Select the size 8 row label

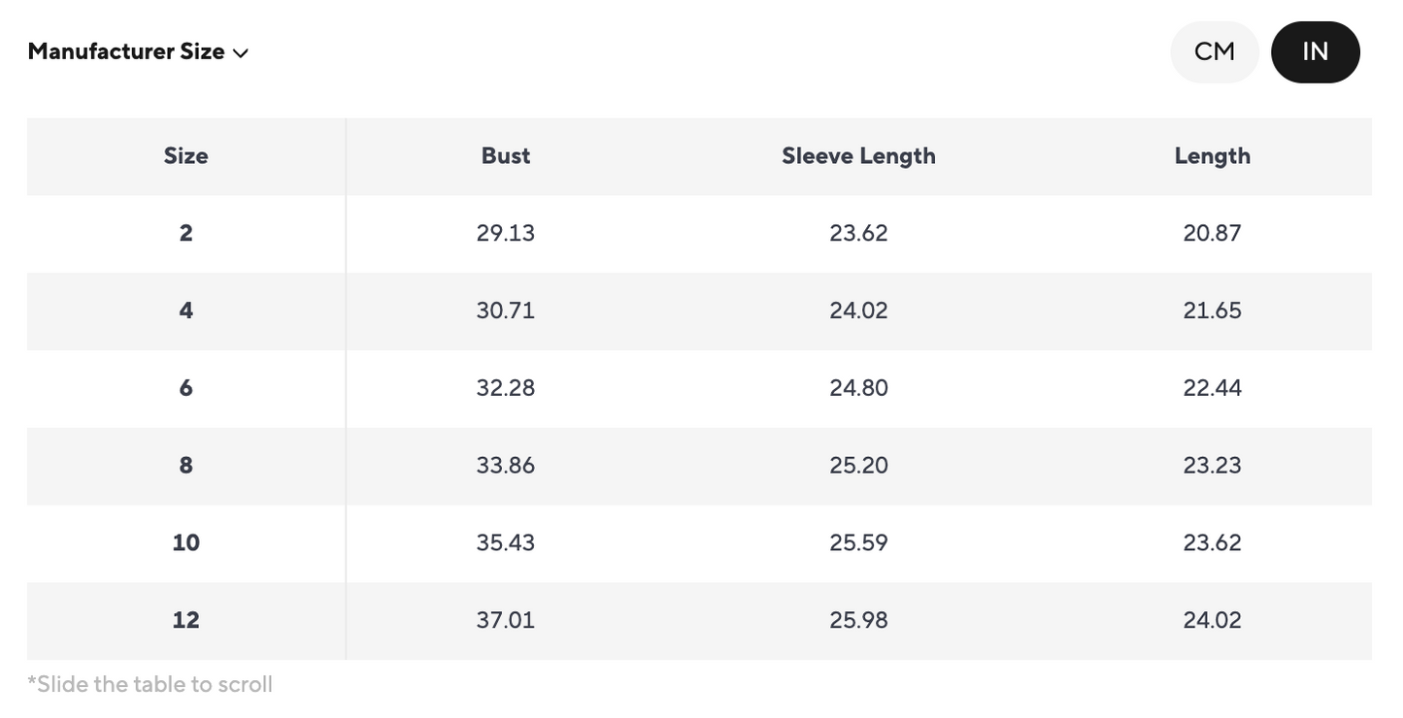pyautogui.click(x=185, y=466)
